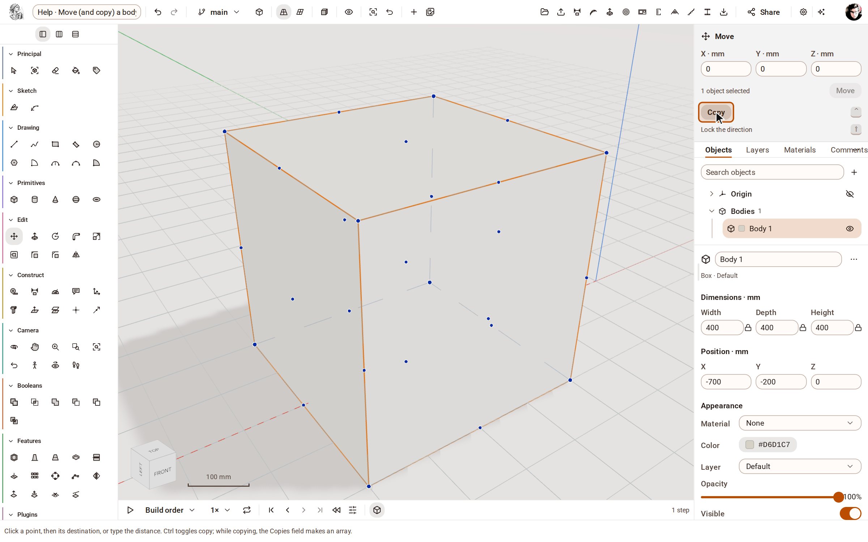Toggle the Width dimension lock
868x542 pixels.
(748, 328)
